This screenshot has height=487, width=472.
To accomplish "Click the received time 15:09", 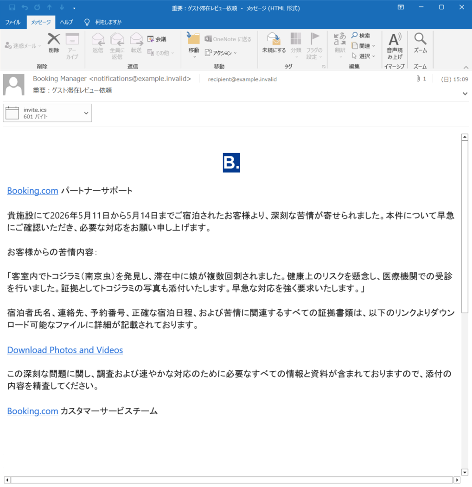I will point(460,79).
